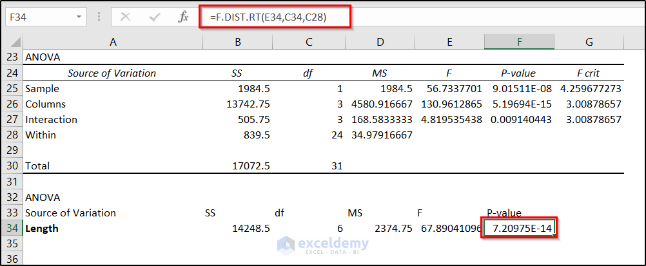This screenshot has height=266, width=646.
Task: Click the 'F crit' header cell
Action: click(x=589, y=73)
